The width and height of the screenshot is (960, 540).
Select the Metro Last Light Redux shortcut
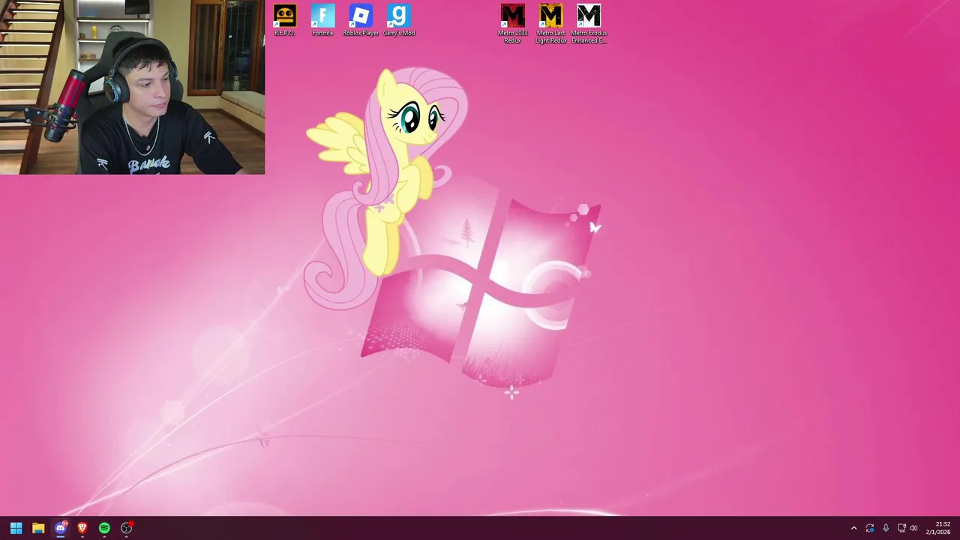pyautogui.click(x=550, y=24)
